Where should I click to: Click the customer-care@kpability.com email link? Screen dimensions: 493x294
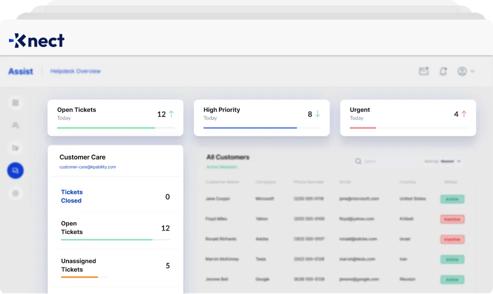tap(87, 167)
